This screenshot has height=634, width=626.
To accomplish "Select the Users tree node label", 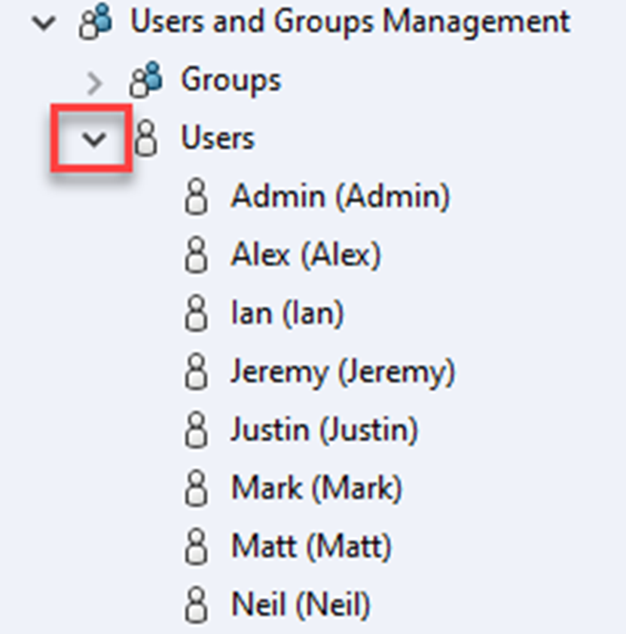I will point(216,137).
